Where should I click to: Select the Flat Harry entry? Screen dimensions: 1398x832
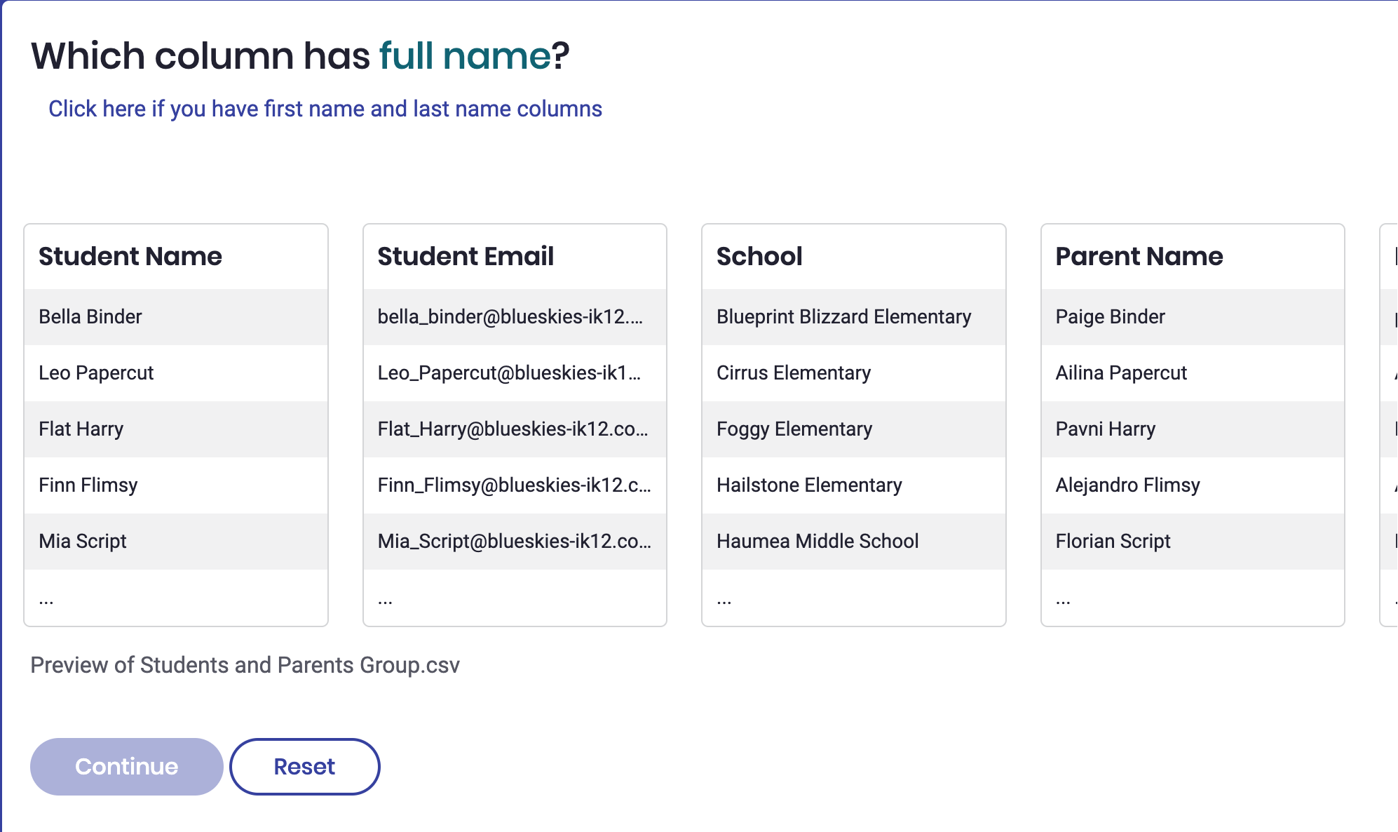tap(176, 429)
